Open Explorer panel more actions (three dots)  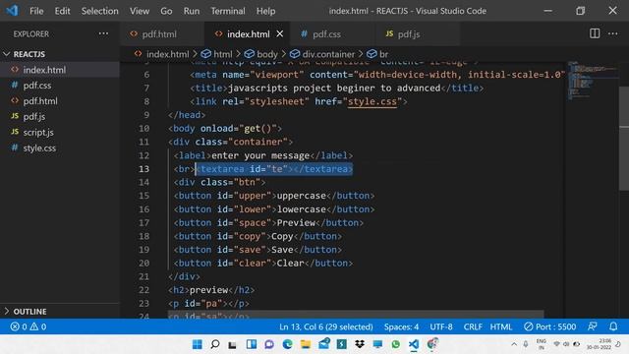(103, 33)
